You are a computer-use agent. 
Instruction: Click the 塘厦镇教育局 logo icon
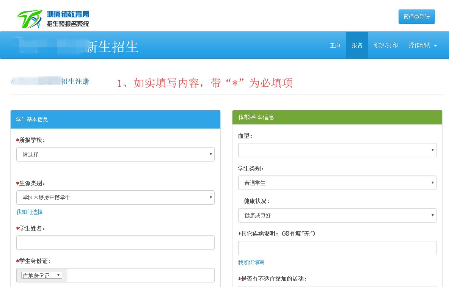click(x=30, y=19)
